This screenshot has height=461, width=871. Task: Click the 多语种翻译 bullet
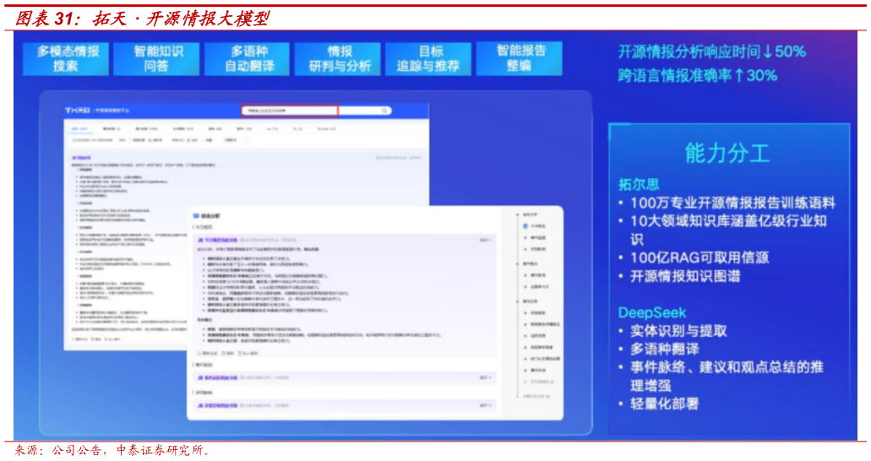(664, 349)
